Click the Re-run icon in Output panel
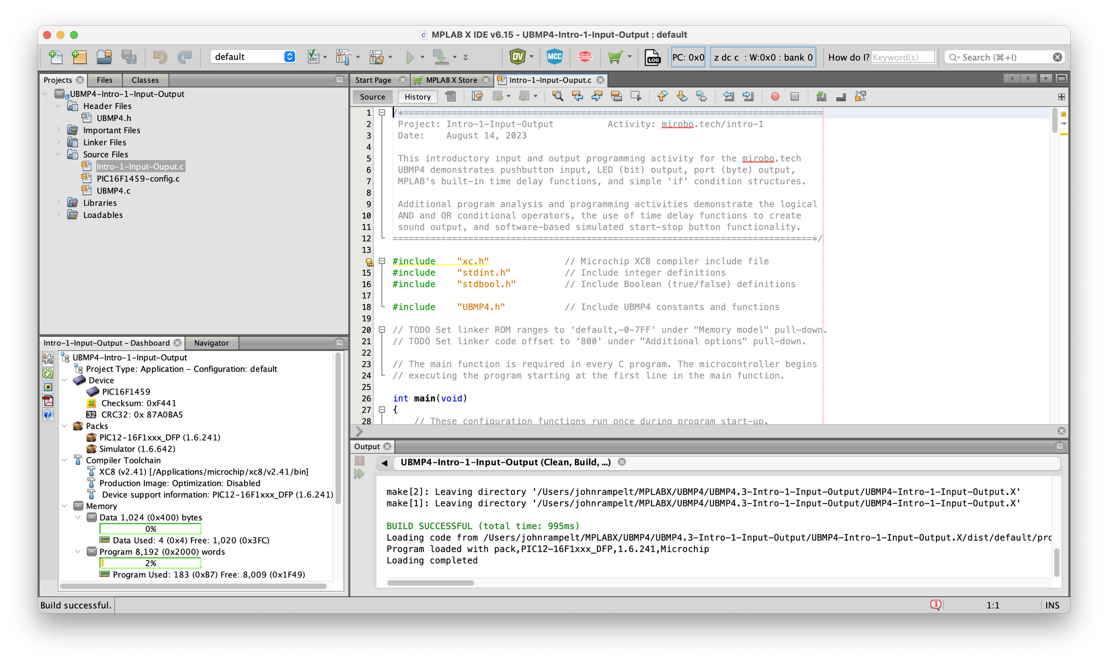Viewport: 1108px width, 663px height. (x=359, y=474)
